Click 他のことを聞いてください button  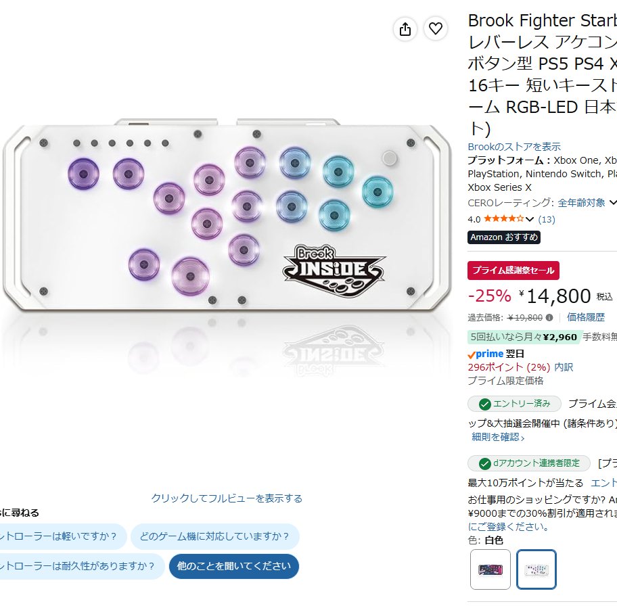(x=234, y=566)
